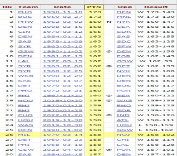Click the Rk column header

pos(7,7)
